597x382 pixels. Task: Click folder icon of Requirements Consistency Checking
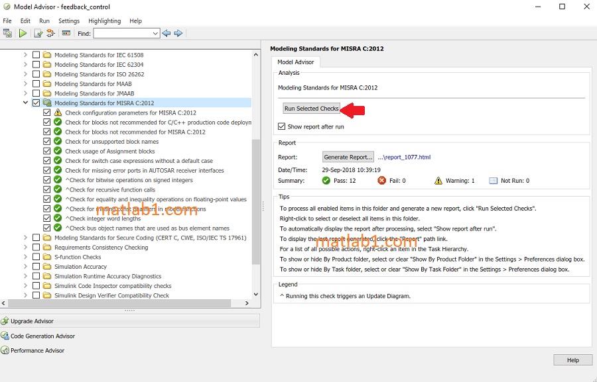pos(47,248)
